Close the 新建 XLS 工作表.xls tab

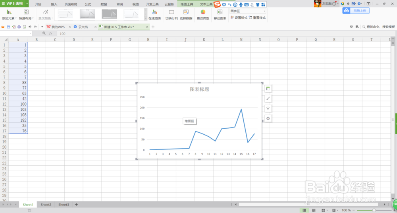click(x=147, y=27)
